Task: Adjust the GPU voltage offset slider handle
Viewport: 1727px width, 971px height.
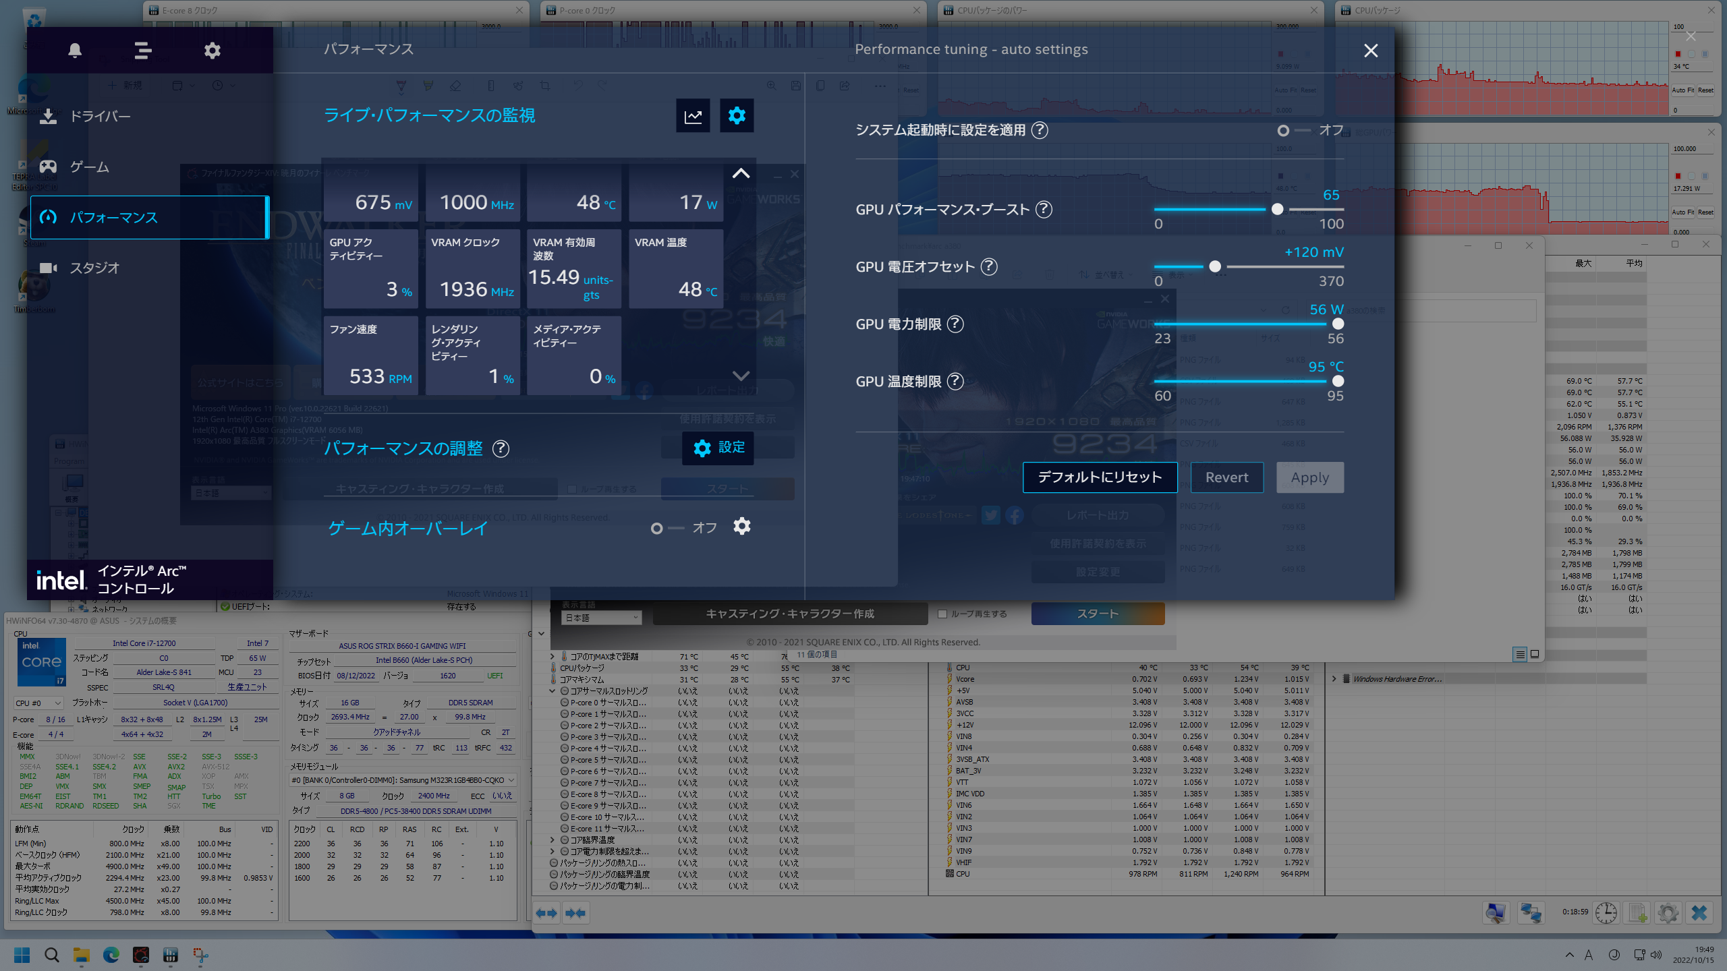Action: (1215, 266)
